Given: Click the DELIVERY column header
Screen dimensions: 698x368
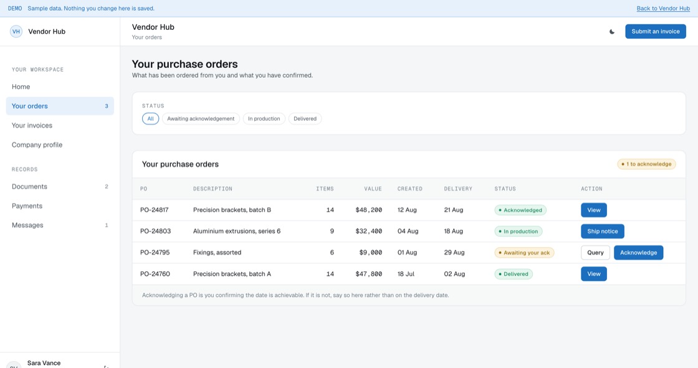Looking at the screenshot, I should [x=458, y=189].
